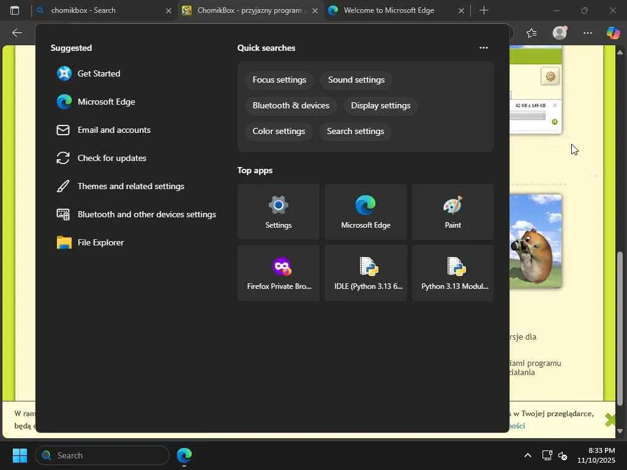Click the Windows Start button

20,455
